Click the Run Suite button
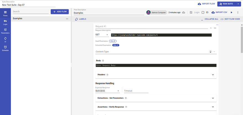 [x=226, y=4]
